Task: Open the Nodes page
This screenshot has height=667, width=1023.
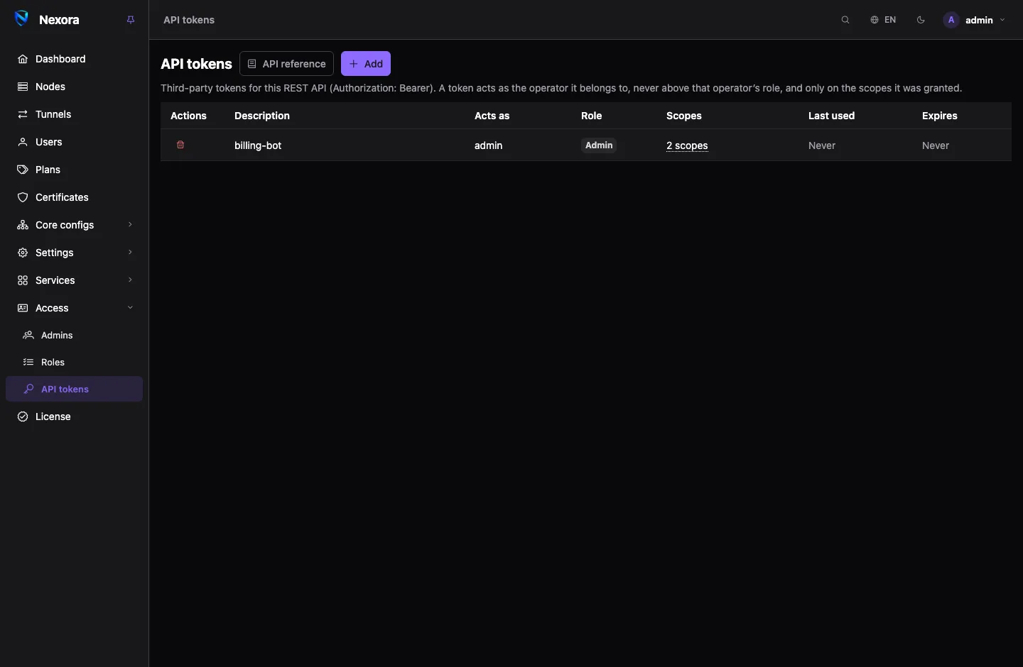Action: [x=74, y=87]
